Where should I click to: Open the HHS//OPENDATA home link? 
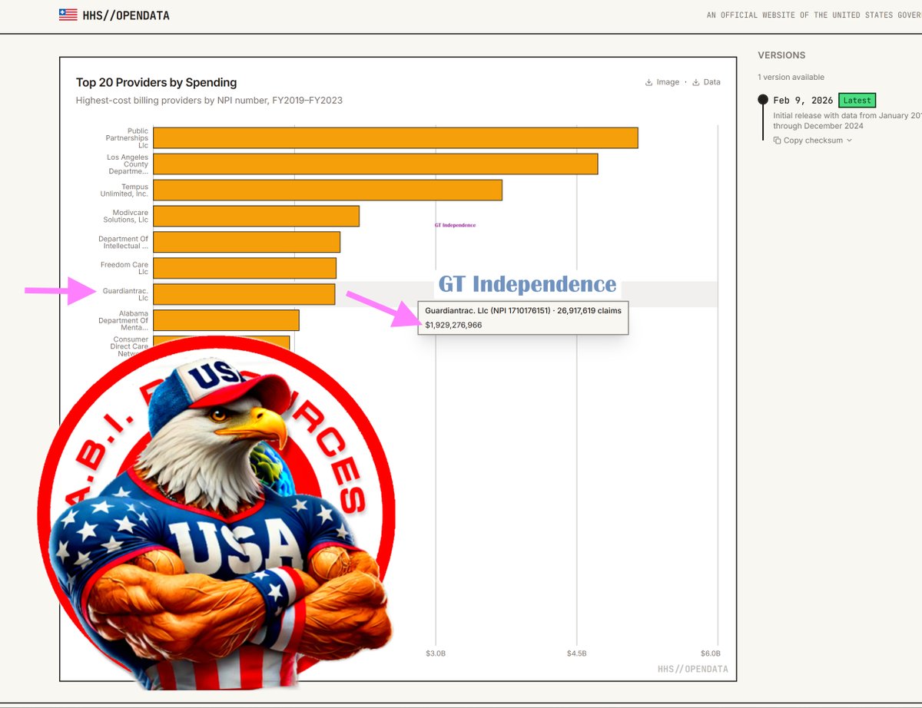click(x=114, y=15)
